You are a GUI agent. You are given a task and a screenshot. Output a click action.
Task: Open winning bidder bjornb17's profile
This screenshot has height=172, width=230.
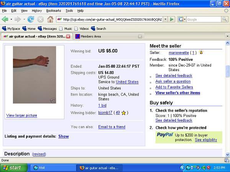pyautogui.click(x=105, y=113)
